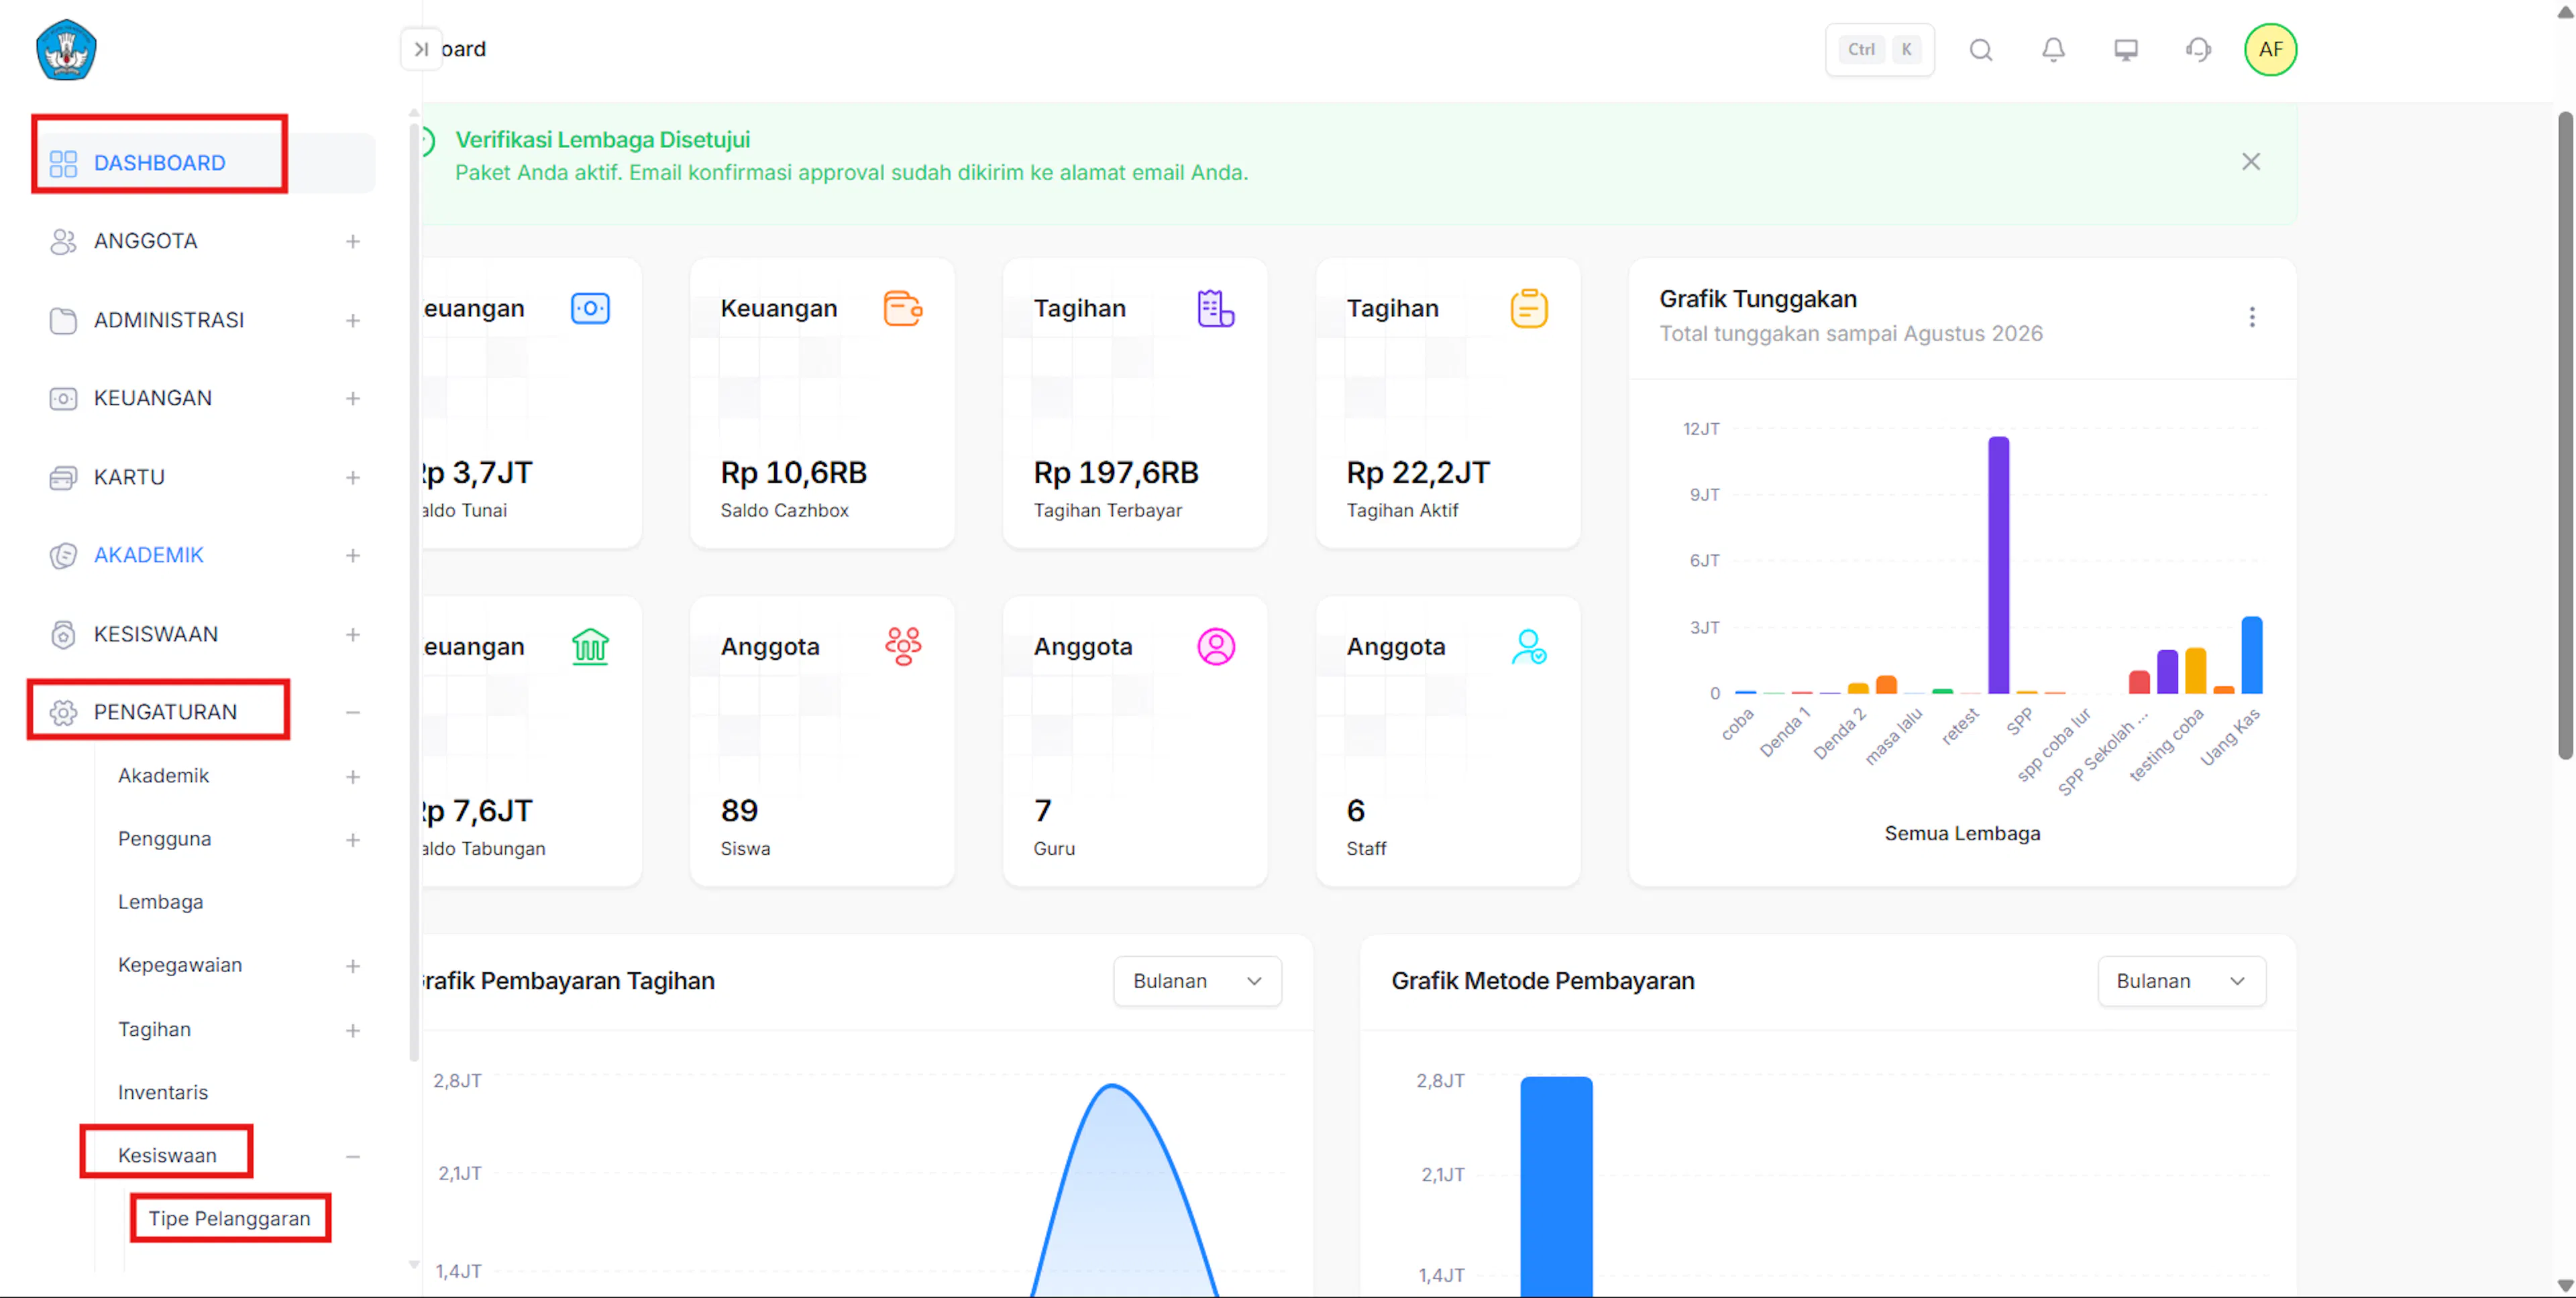Screen dimensions: 2576x1298
Task: Open Grafik Tunggakan three-dot options
Action: 2251,316
